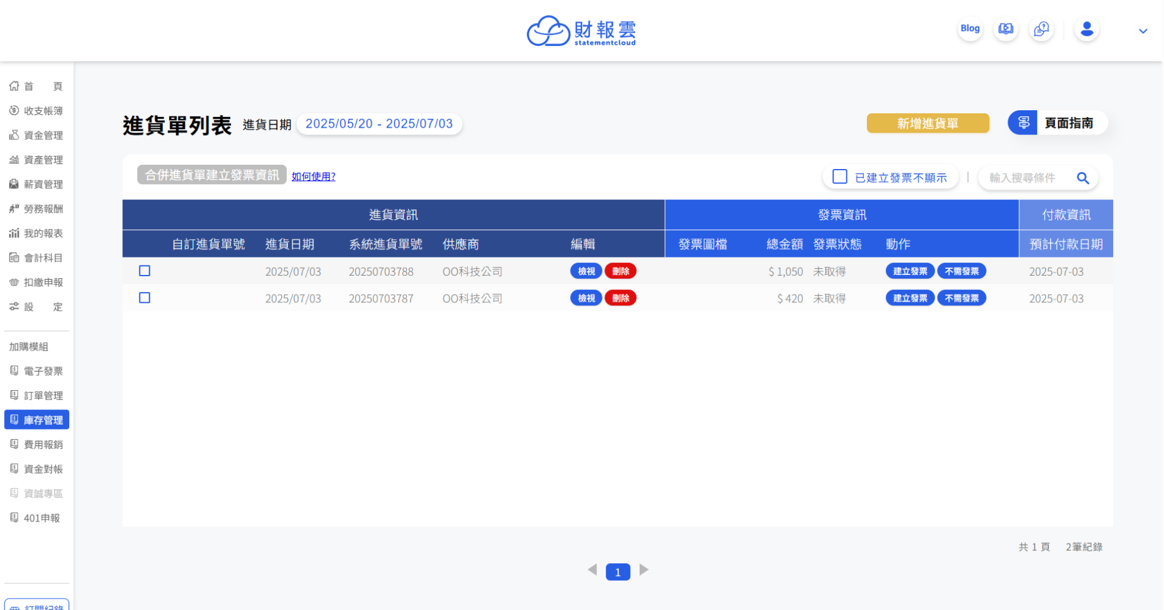Expand the account dropdown chevron
1164x610 pixels.
coord(1143,31)
